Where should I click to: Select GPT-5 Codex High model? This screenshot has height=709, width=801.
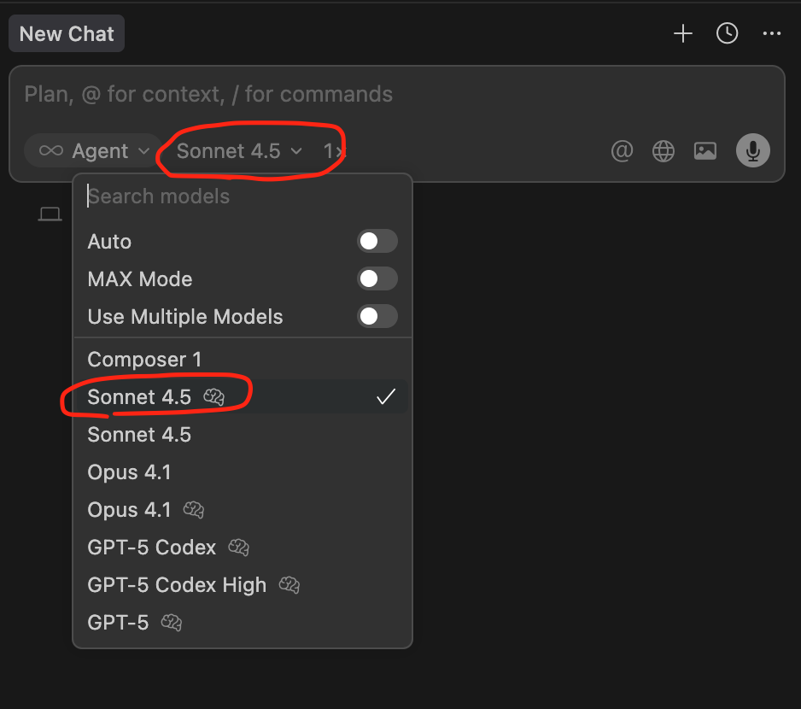(177, 585)
